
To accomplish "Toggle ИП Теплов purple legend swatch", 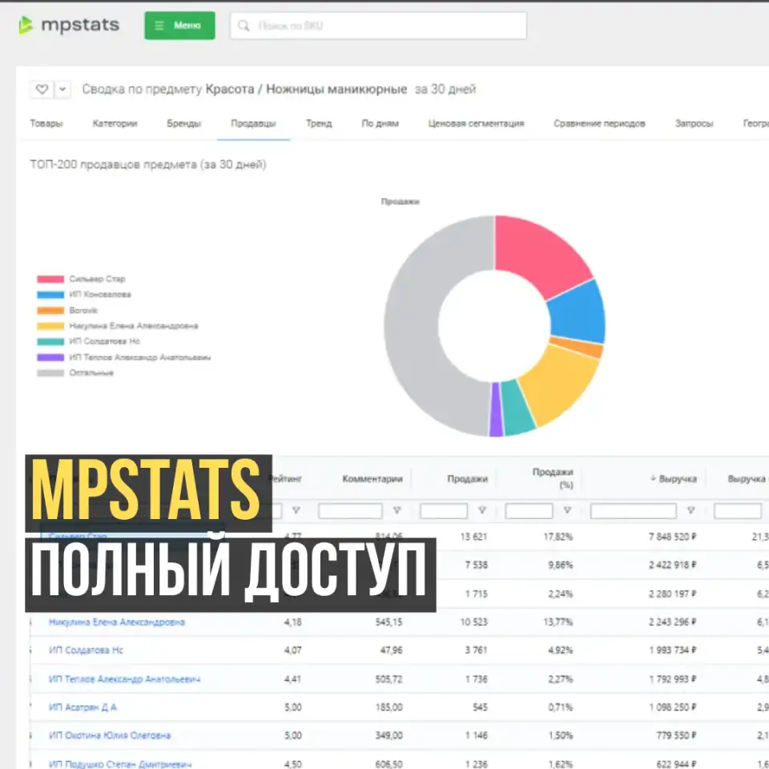I will 50,357.
